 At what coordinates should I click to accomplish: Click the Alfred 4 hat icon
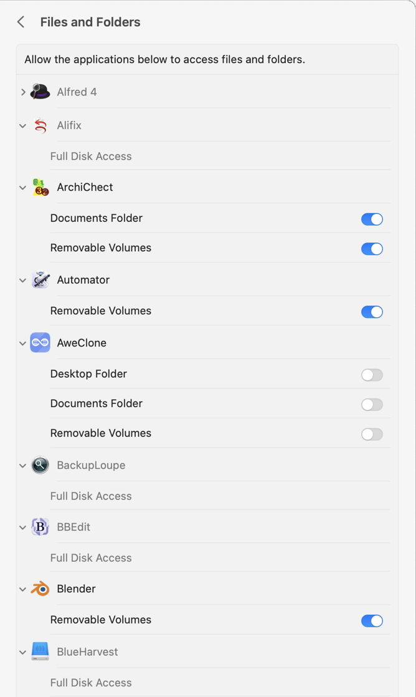point(40,92)
